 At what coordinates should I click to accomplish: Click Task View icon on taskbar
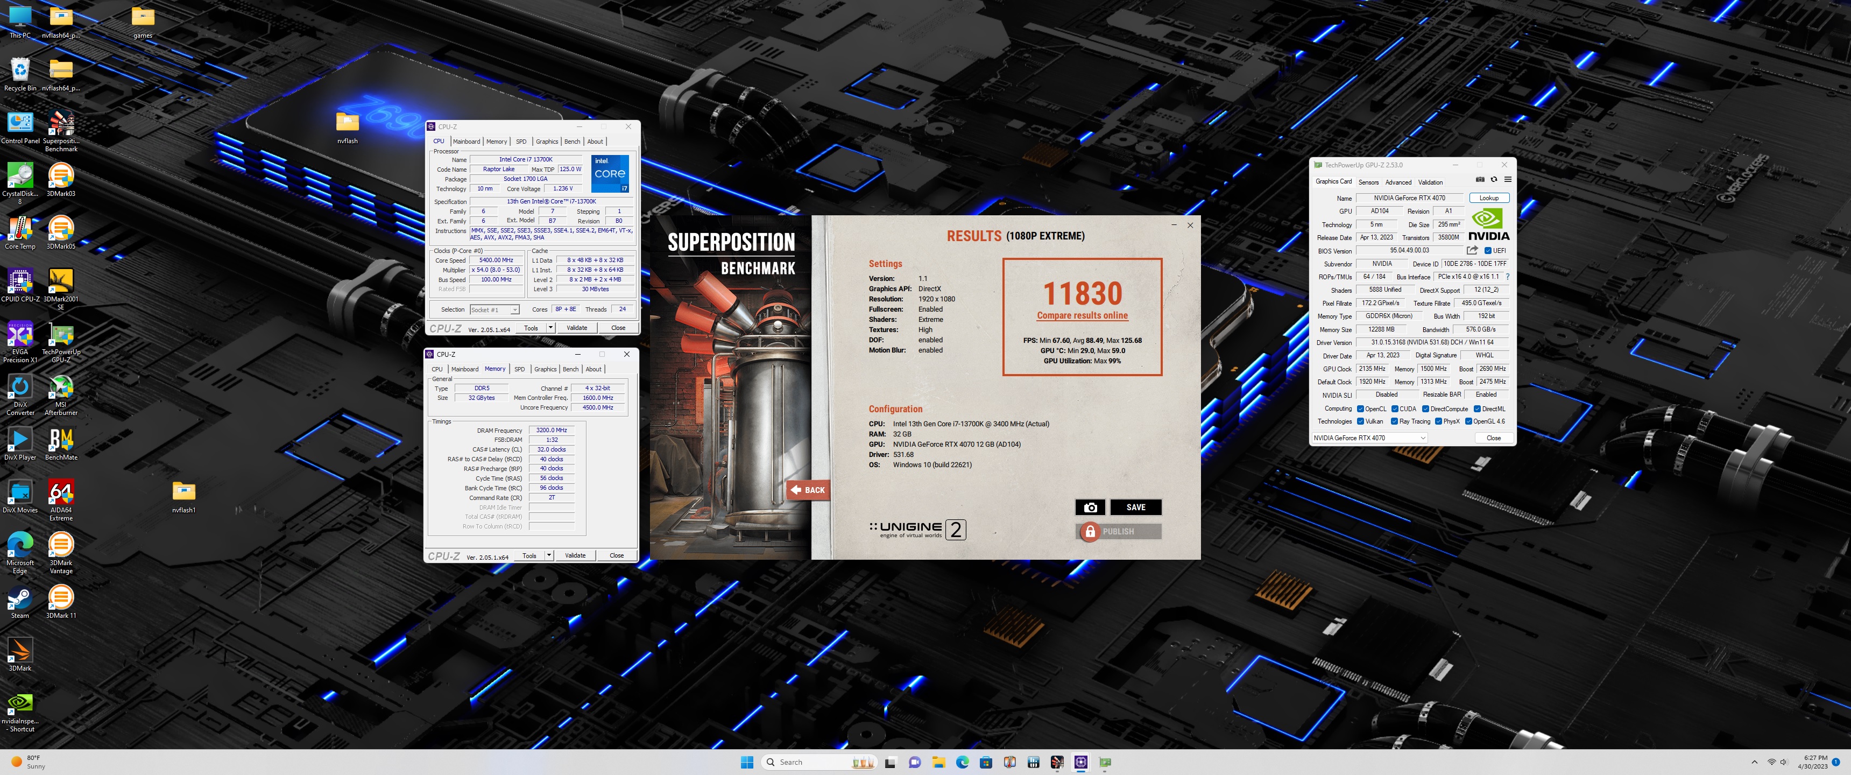point(891,762)
